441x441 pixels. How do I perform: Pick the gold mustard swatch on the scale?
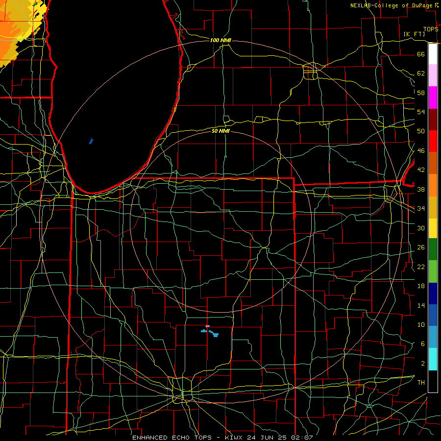[433, 207]
